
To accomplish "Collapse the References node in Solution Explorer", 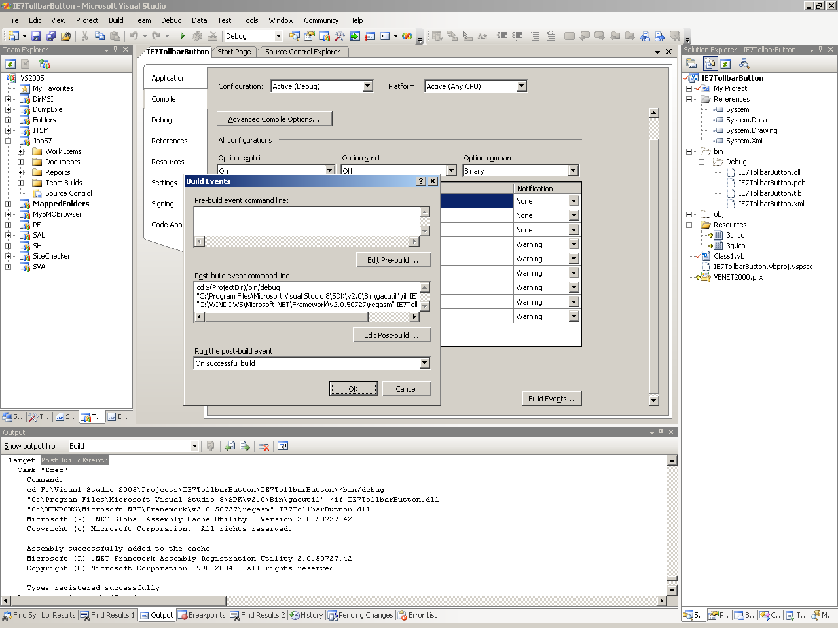I will (x=689, y=99).
